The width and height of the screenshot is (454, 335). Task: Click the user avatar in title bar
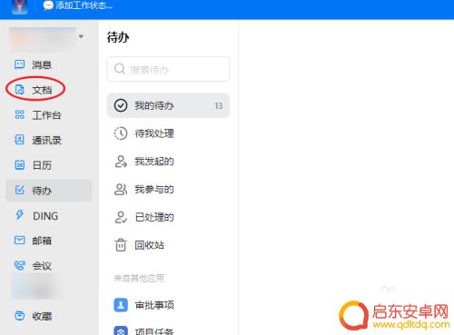pyautogui.click(x=20, y=6)
